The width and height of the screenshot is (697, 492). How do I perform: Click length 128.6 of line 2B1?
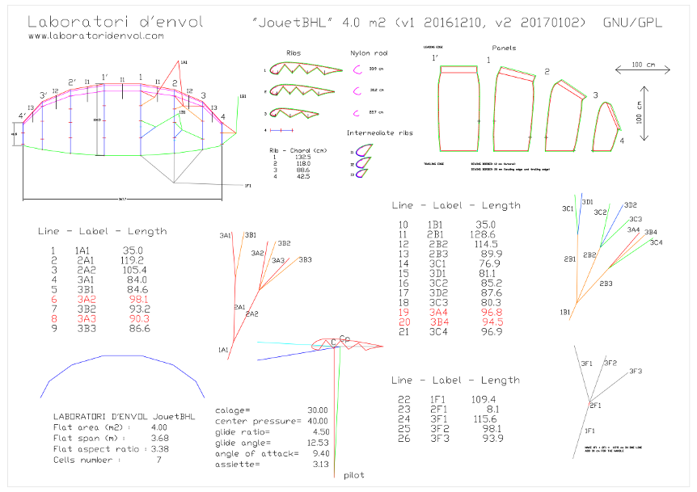tap(483, 234)
